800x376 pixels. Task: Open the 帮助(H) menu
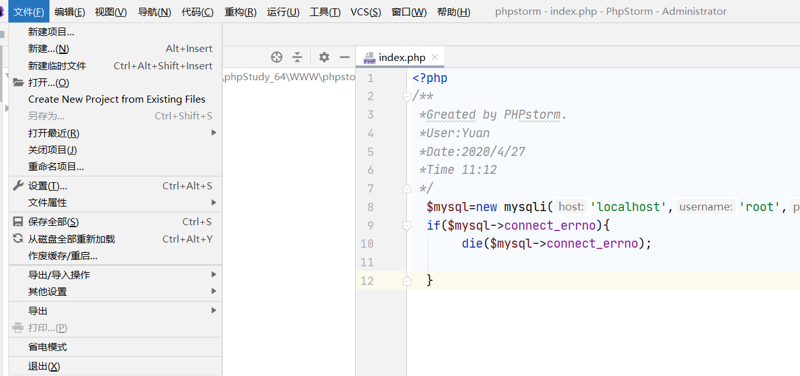(453, 12)
